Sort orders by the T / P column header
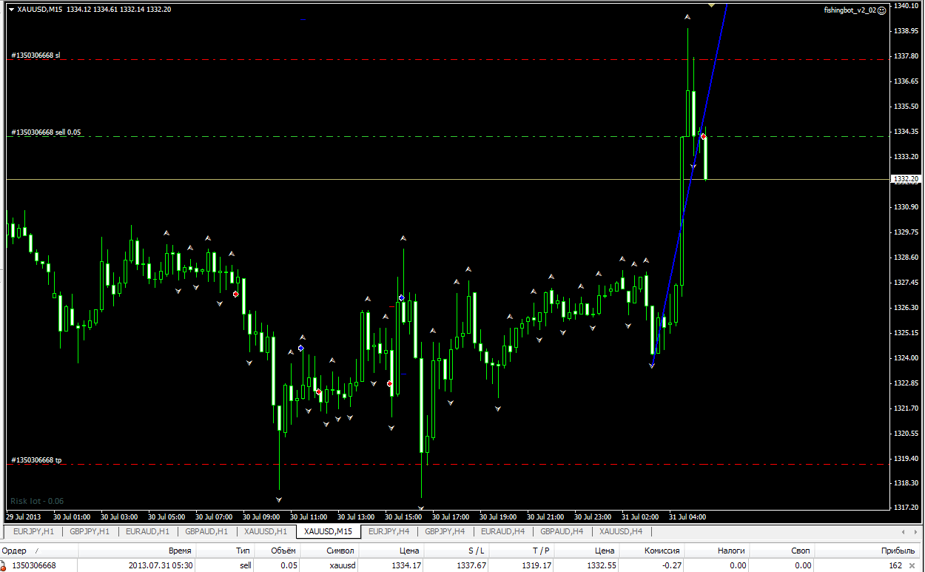 click(x=521, y=551)
